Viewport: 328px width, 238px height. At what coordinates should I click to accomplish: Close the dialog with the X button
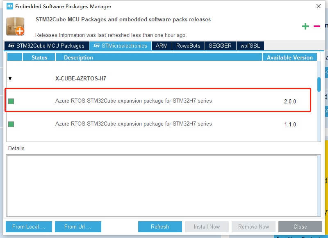point(319,6)
